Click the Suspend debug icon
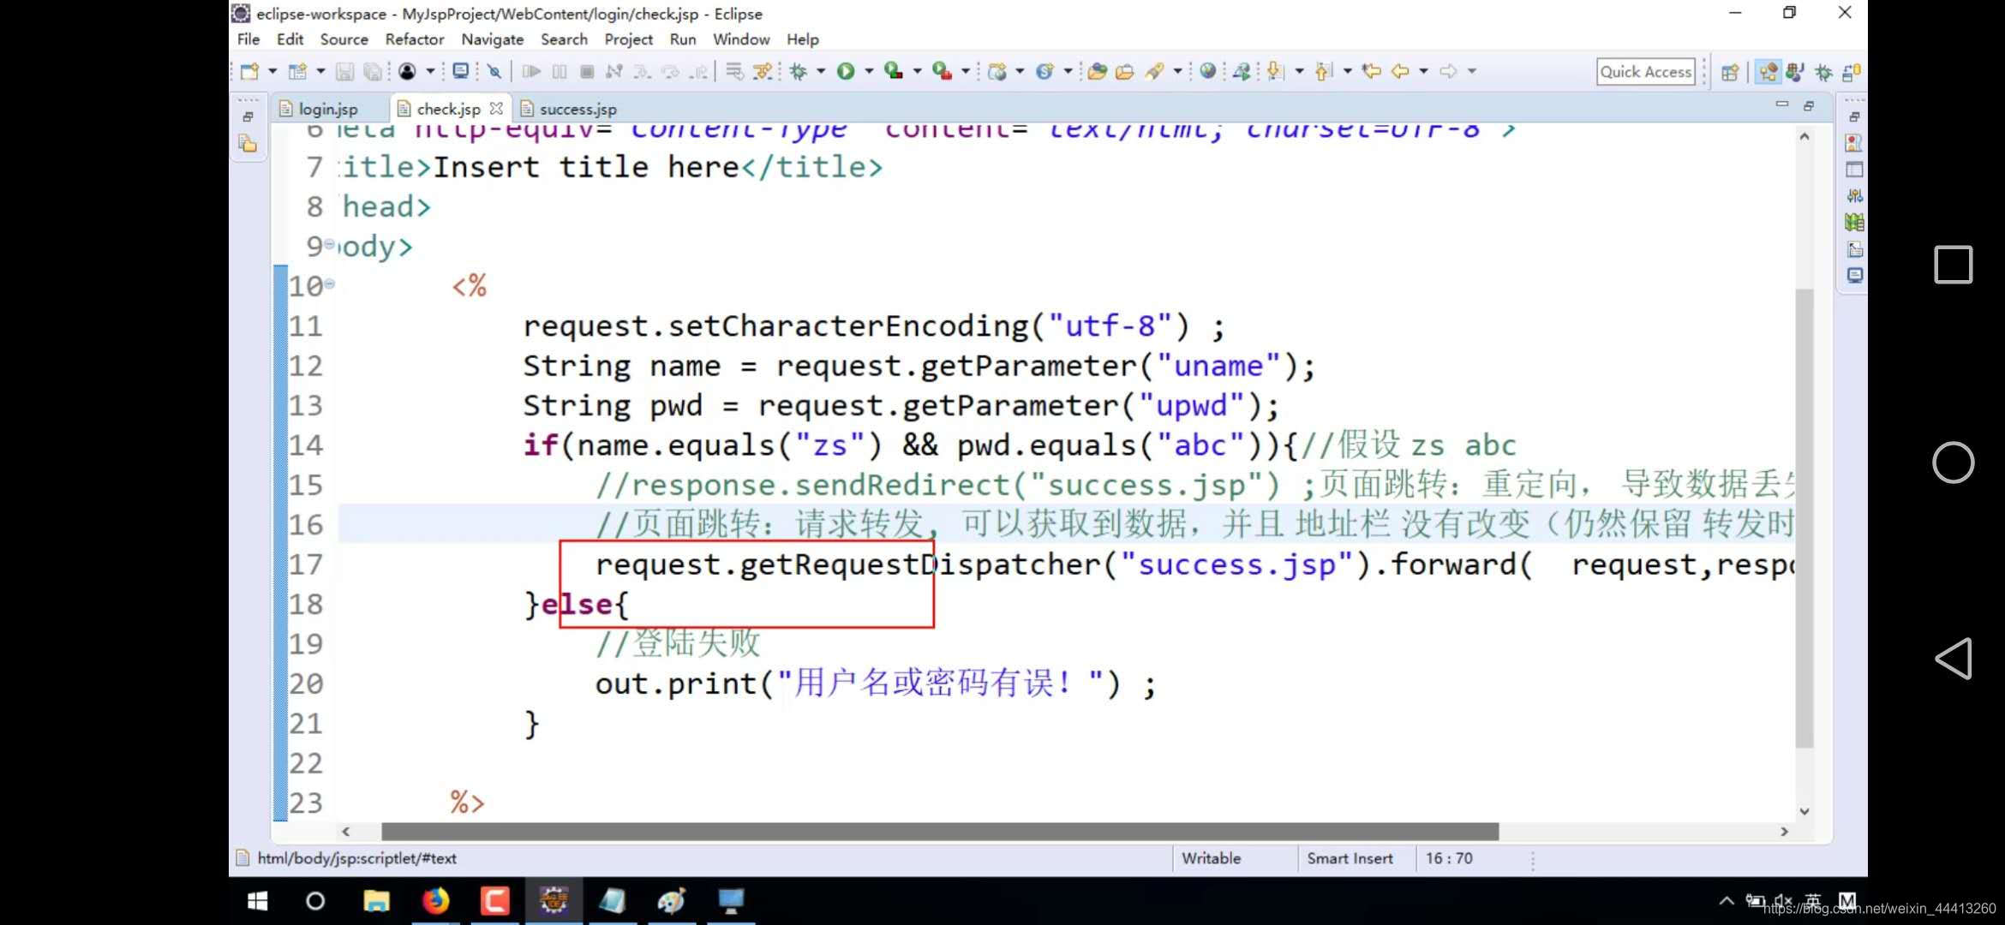2005x925 pixels. pos(560,72)
